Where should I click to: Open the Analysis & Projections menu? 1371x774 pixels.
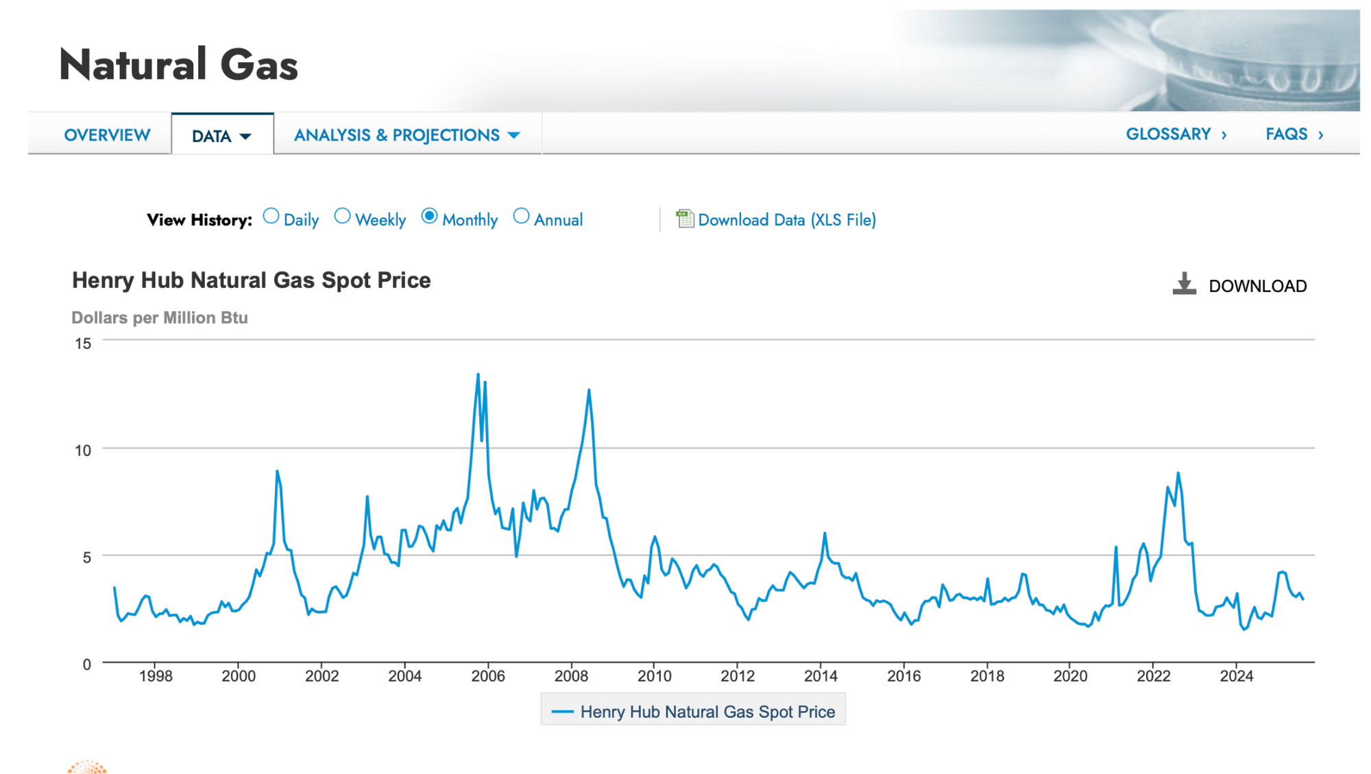tap(397, 135)
